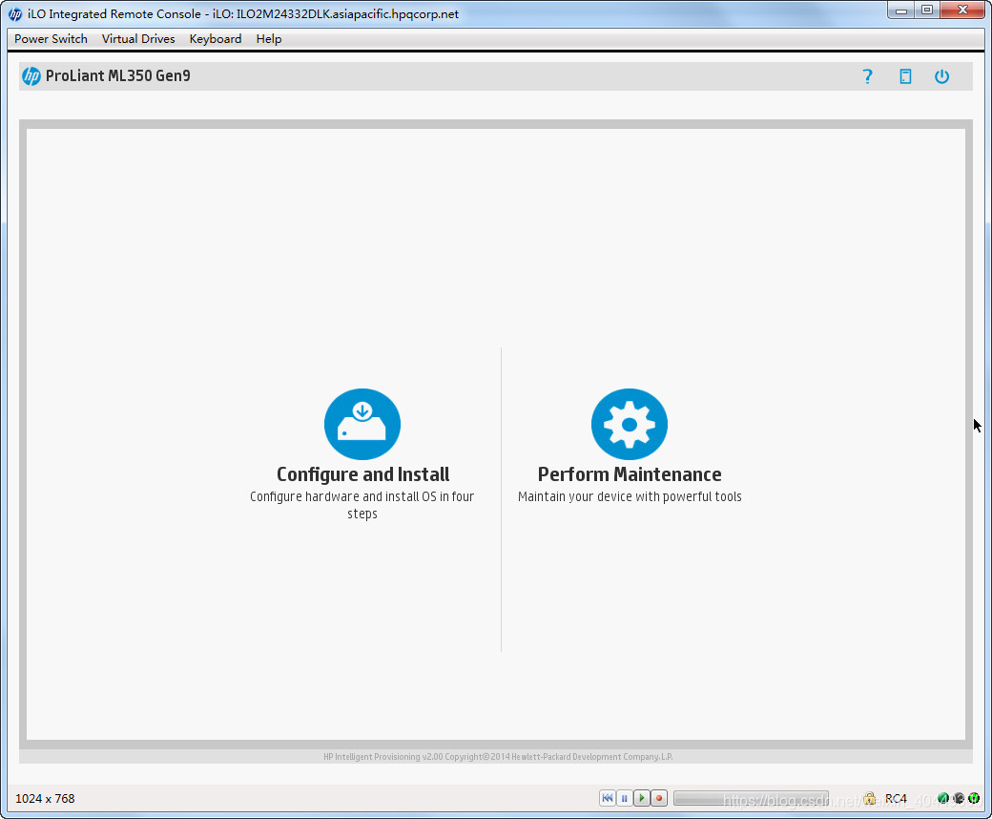Click the Perform Maintenance gear icon
This screenshot has height=819, width=992.
[x=630, y=424]
